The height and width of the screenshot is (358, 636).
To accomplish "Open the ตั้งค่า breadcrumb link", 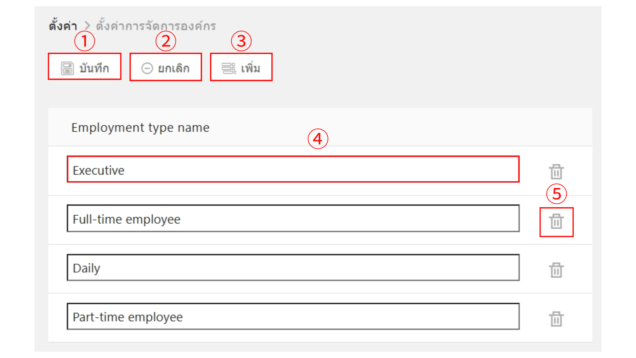I will point(62,25).
